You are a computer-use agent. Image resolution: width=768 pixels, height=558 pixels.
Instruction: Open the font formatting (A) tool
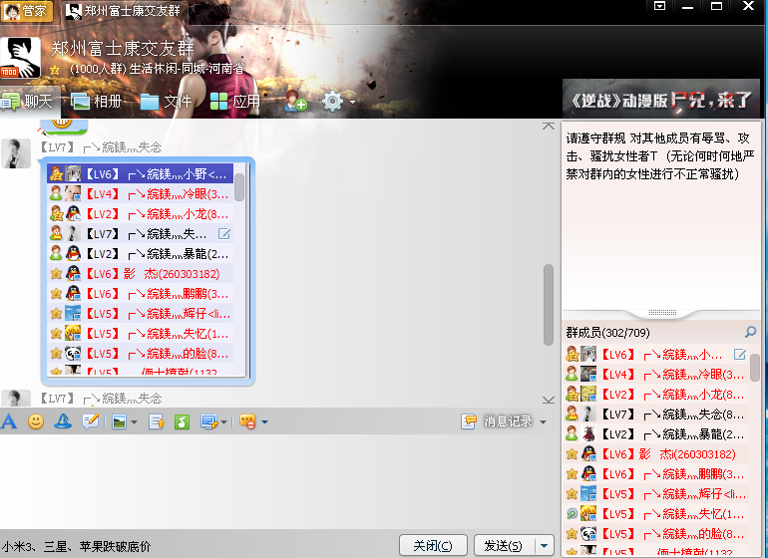(x=9, y=421)
